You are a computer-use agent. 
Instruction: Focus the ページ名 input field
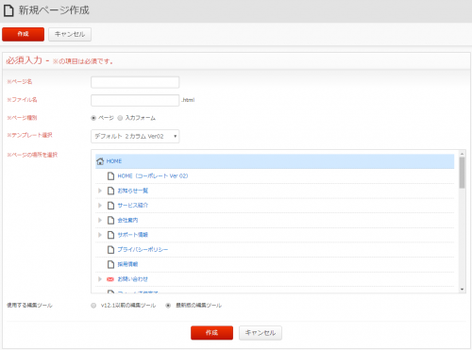click(x=135, y=82)
